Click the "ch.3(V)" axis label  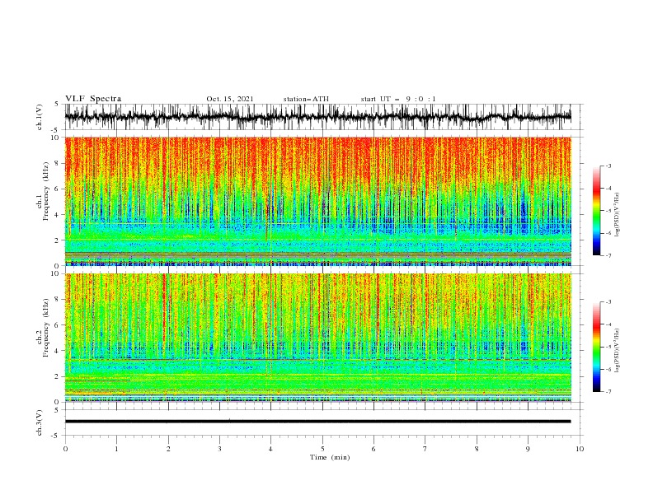coord(40,422)
